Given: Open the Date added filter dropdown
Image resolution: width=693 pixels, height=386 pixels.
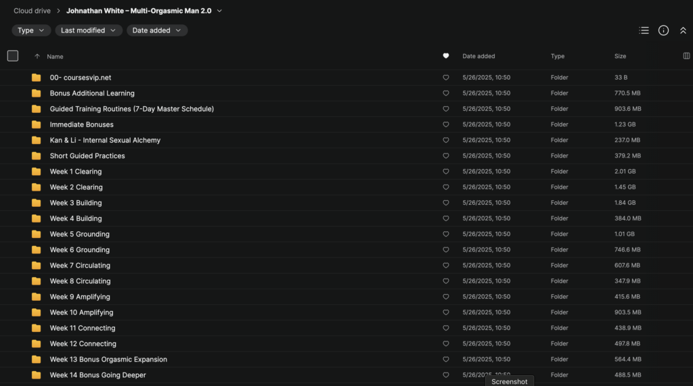Looking at the screenshot, I should point(156,30).
